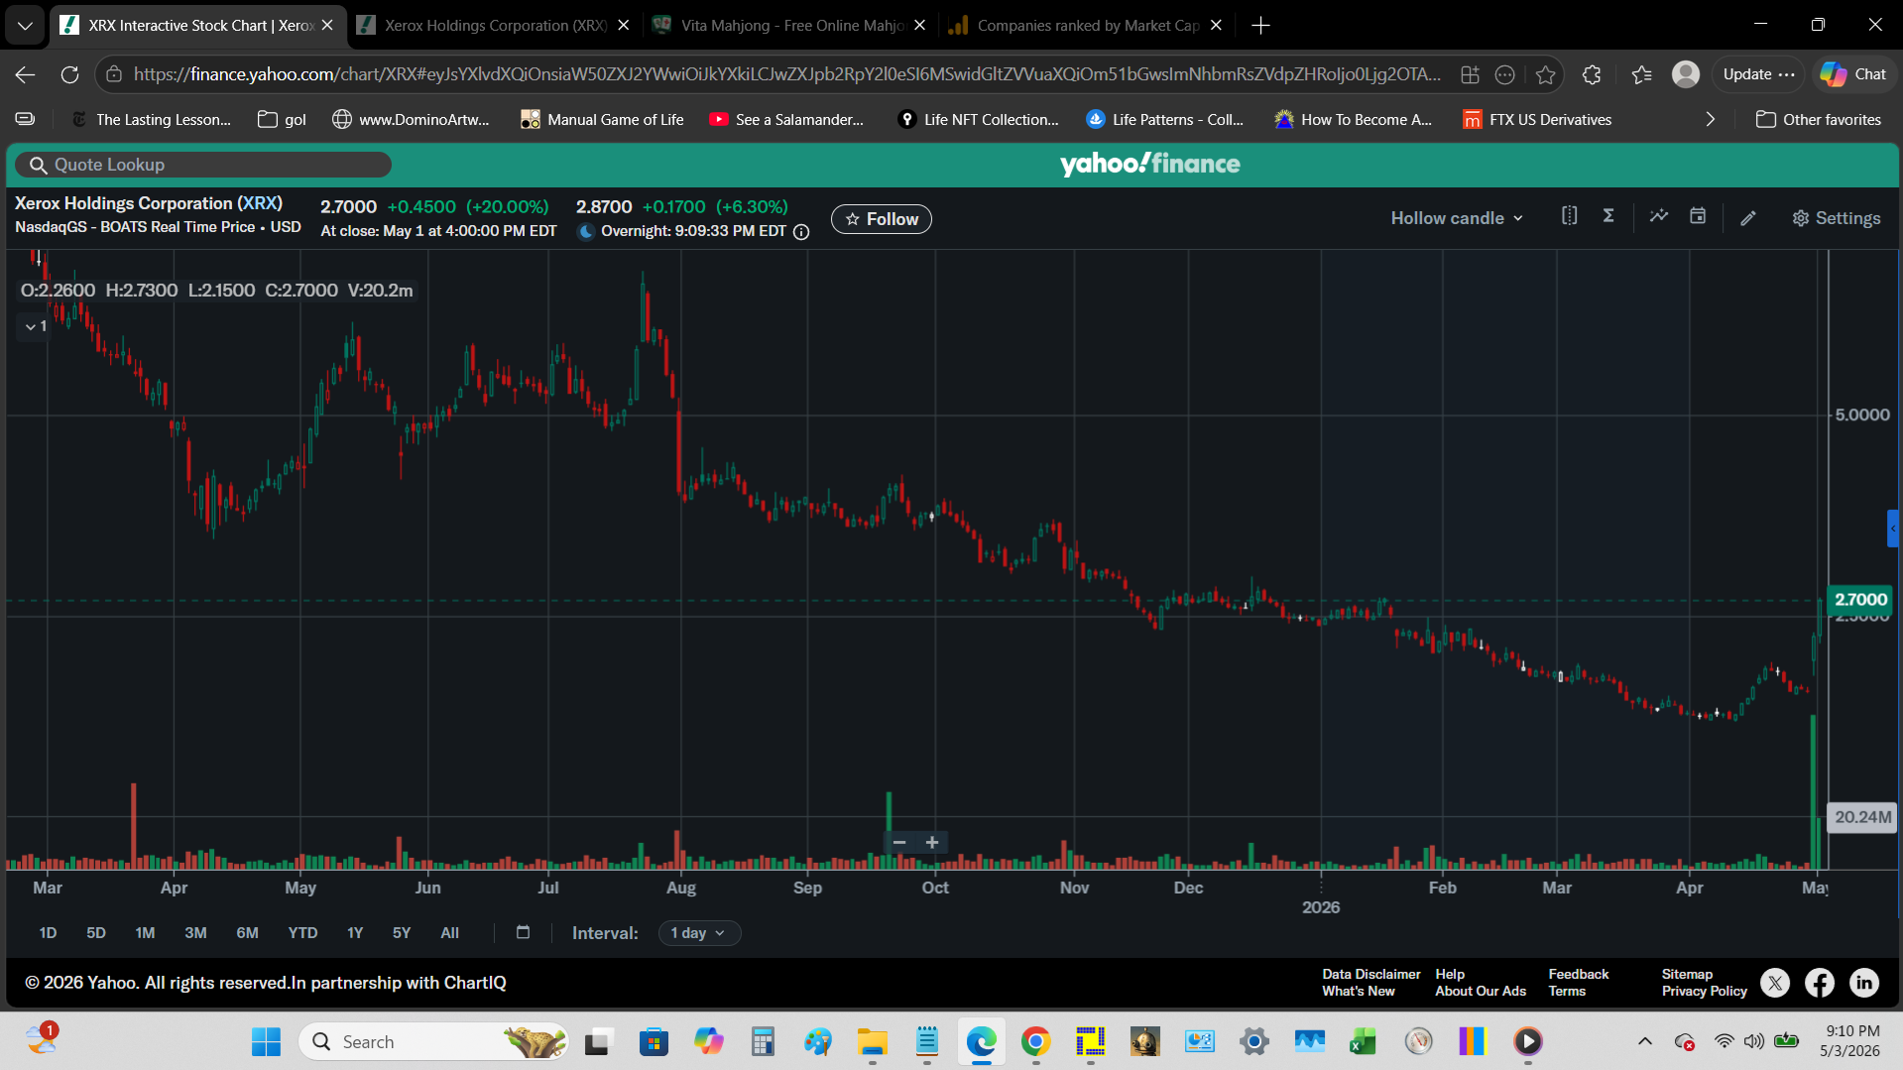Show hidden system tray icons

pyautogui.click(x=1644, y=1042)
